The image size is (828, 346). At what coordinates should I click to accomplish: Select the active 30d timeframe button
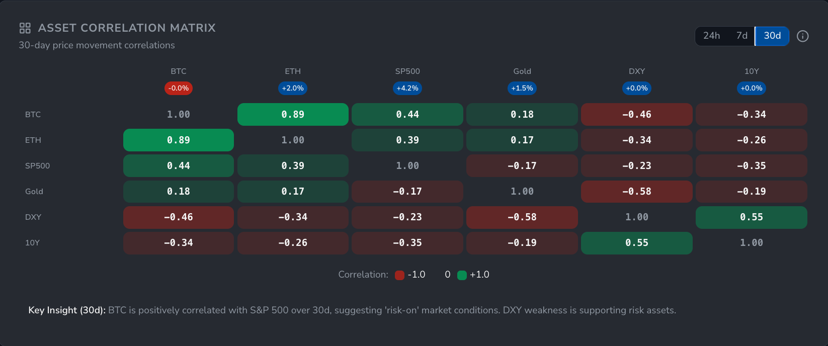tap(772, 36)
